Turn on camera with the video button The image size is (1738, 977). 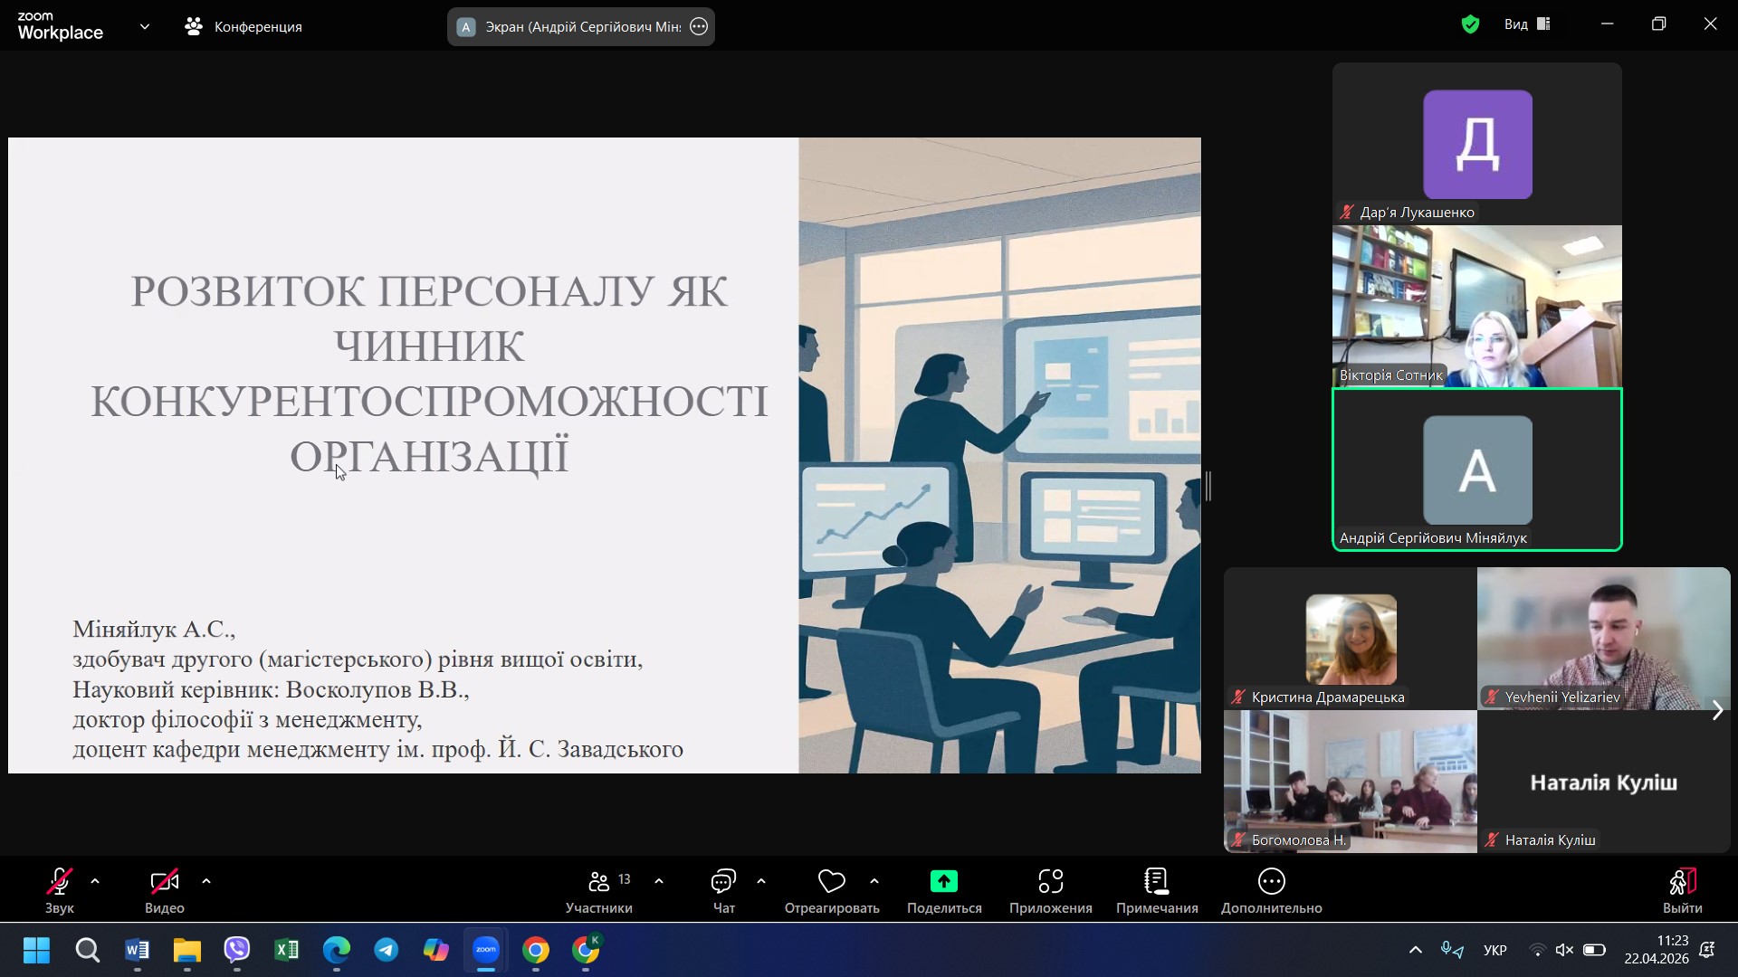[164, 881]
